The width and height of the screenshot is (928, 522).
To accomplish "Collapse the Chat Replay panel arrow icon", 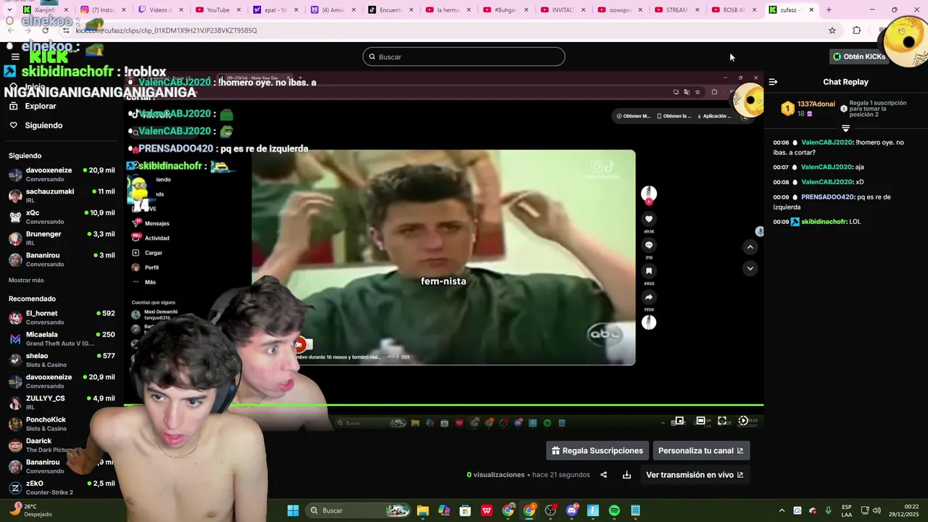I will [x=773, y=82].
